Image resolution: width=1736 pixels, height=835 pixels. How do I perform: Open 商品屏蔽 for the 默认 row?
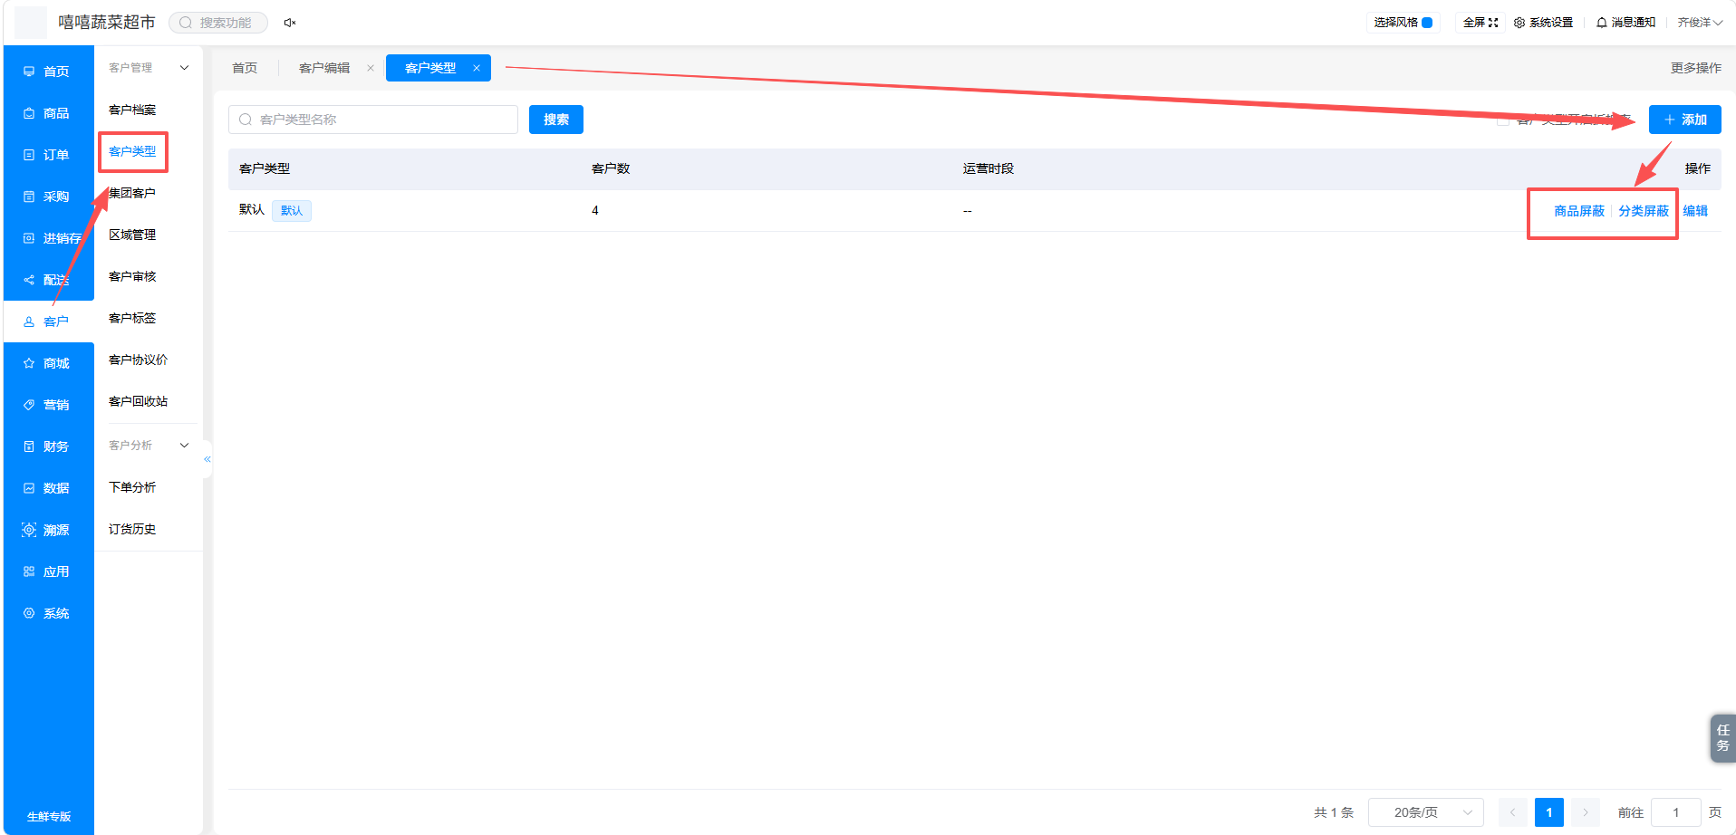[1579, 211]
